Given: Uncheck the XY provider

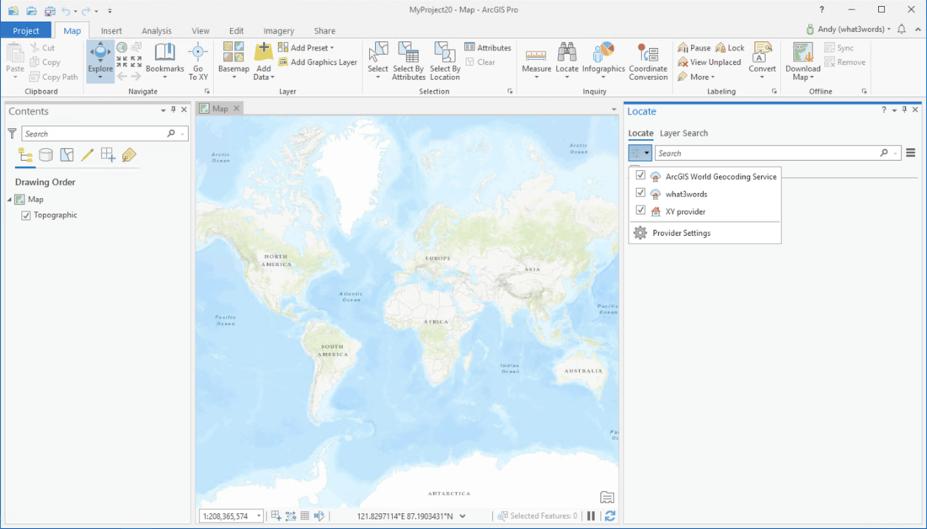Looking at the screenshot, I should pyautogui.click(x=640, y=211).
